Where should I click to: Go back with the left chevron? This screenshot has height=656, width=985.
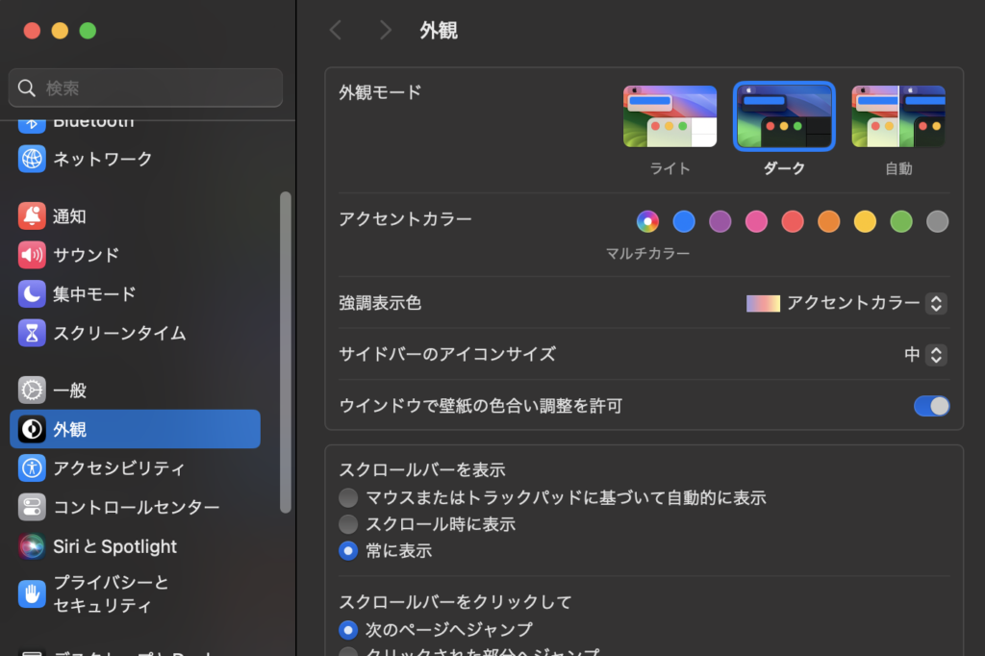336,30
